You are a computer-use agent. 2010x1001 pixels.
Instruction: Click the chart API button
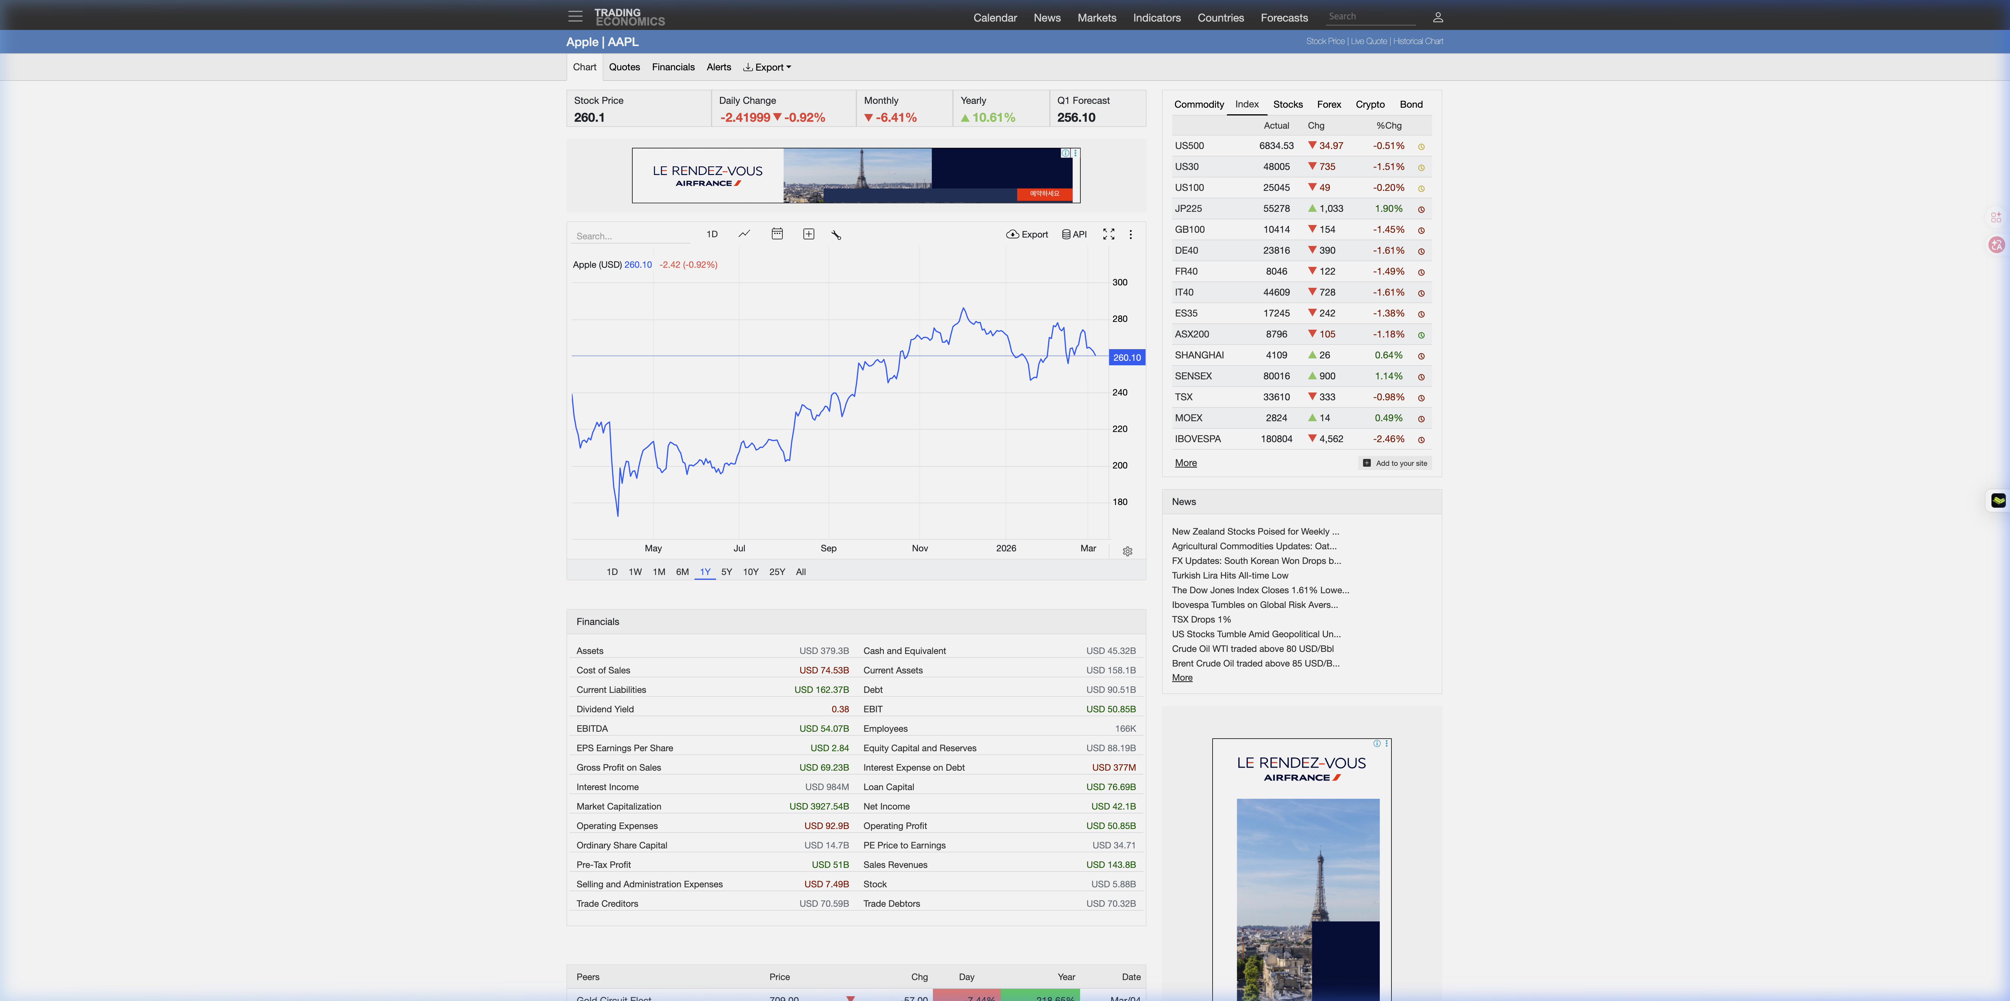click(1074, 234)
